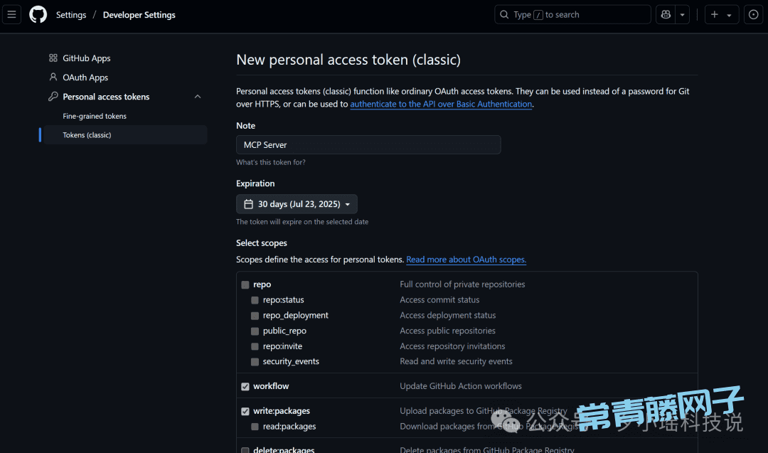The image size is (768, 453).
Task: Open the Basic Authentication API link
Action: tap(441, 104)
